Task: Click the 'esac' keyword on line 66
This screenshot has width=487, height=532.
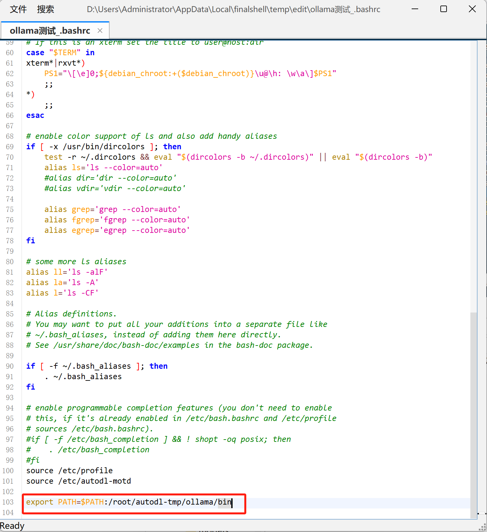Action: click(x=35, y=115)
